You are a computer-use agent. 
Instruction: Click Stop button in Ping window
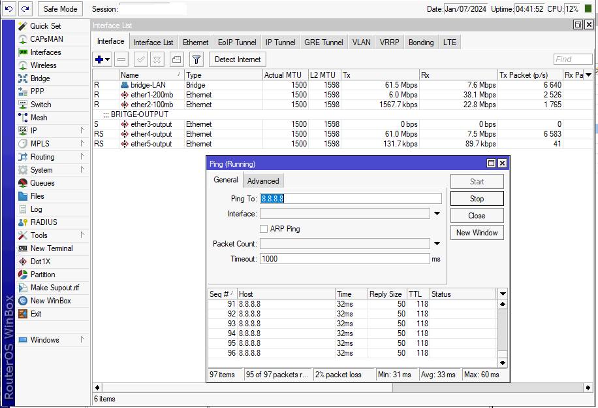coord(477,199)
